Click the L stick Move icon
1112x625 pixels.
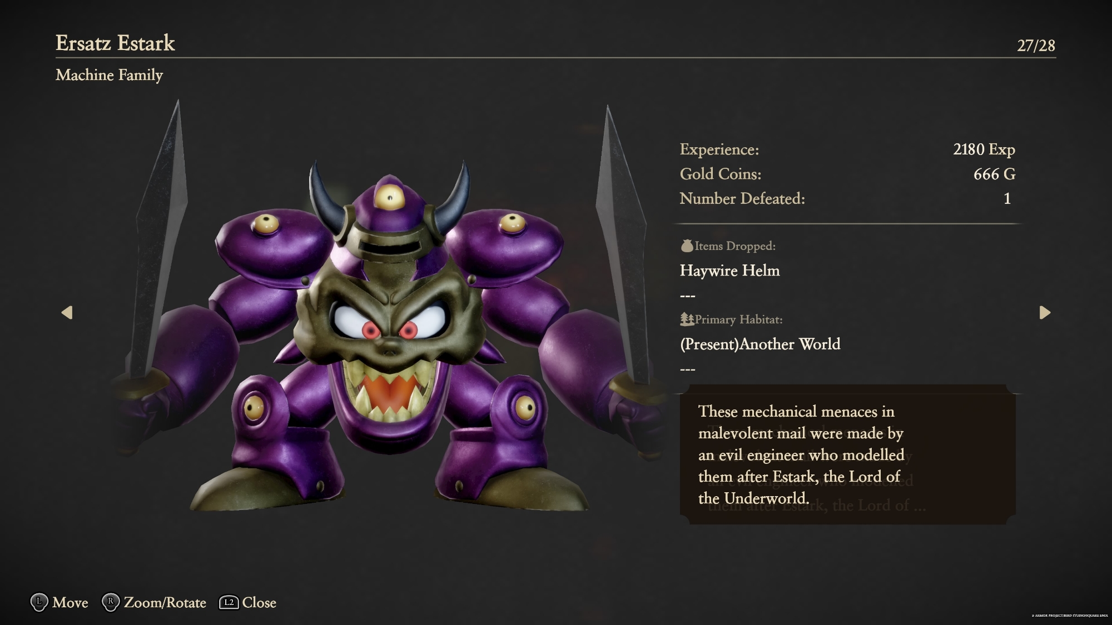tap(39, 603)
